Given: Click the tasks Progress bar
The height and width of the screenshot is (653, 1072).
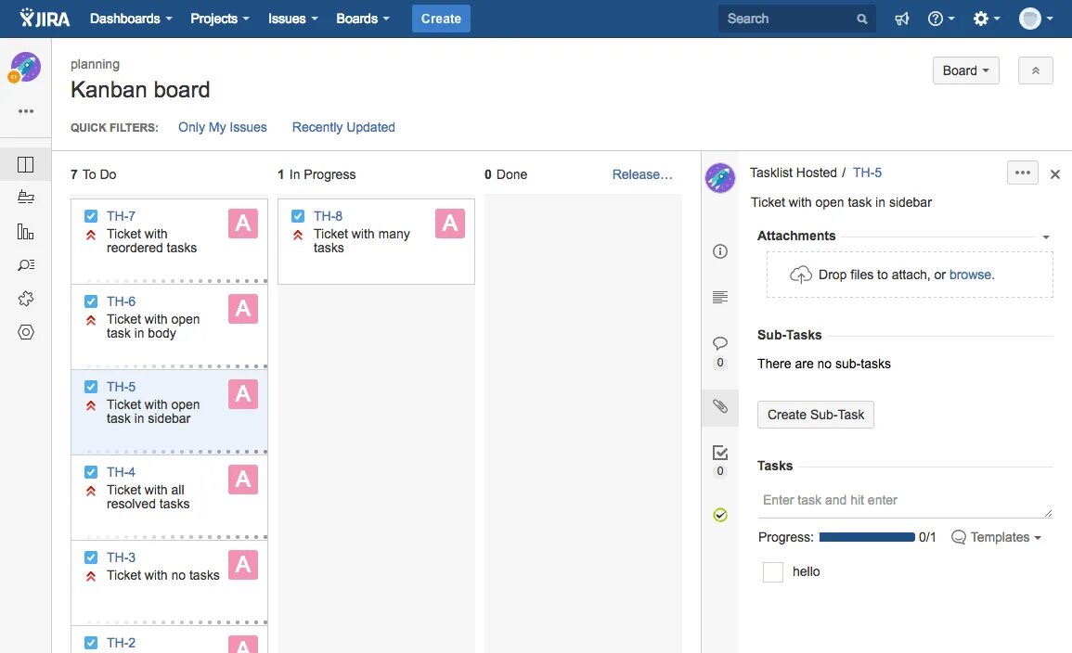Looking at the screenshot, I should 866,538.
